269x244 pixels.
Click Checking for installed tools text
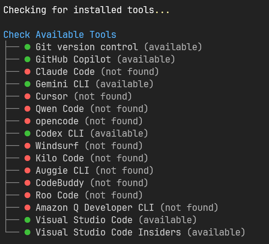click(79, 10)
